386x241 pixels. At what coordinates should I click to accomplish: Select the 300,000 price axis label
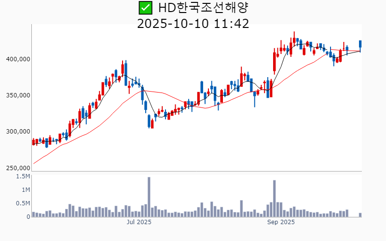pos(18,132)
